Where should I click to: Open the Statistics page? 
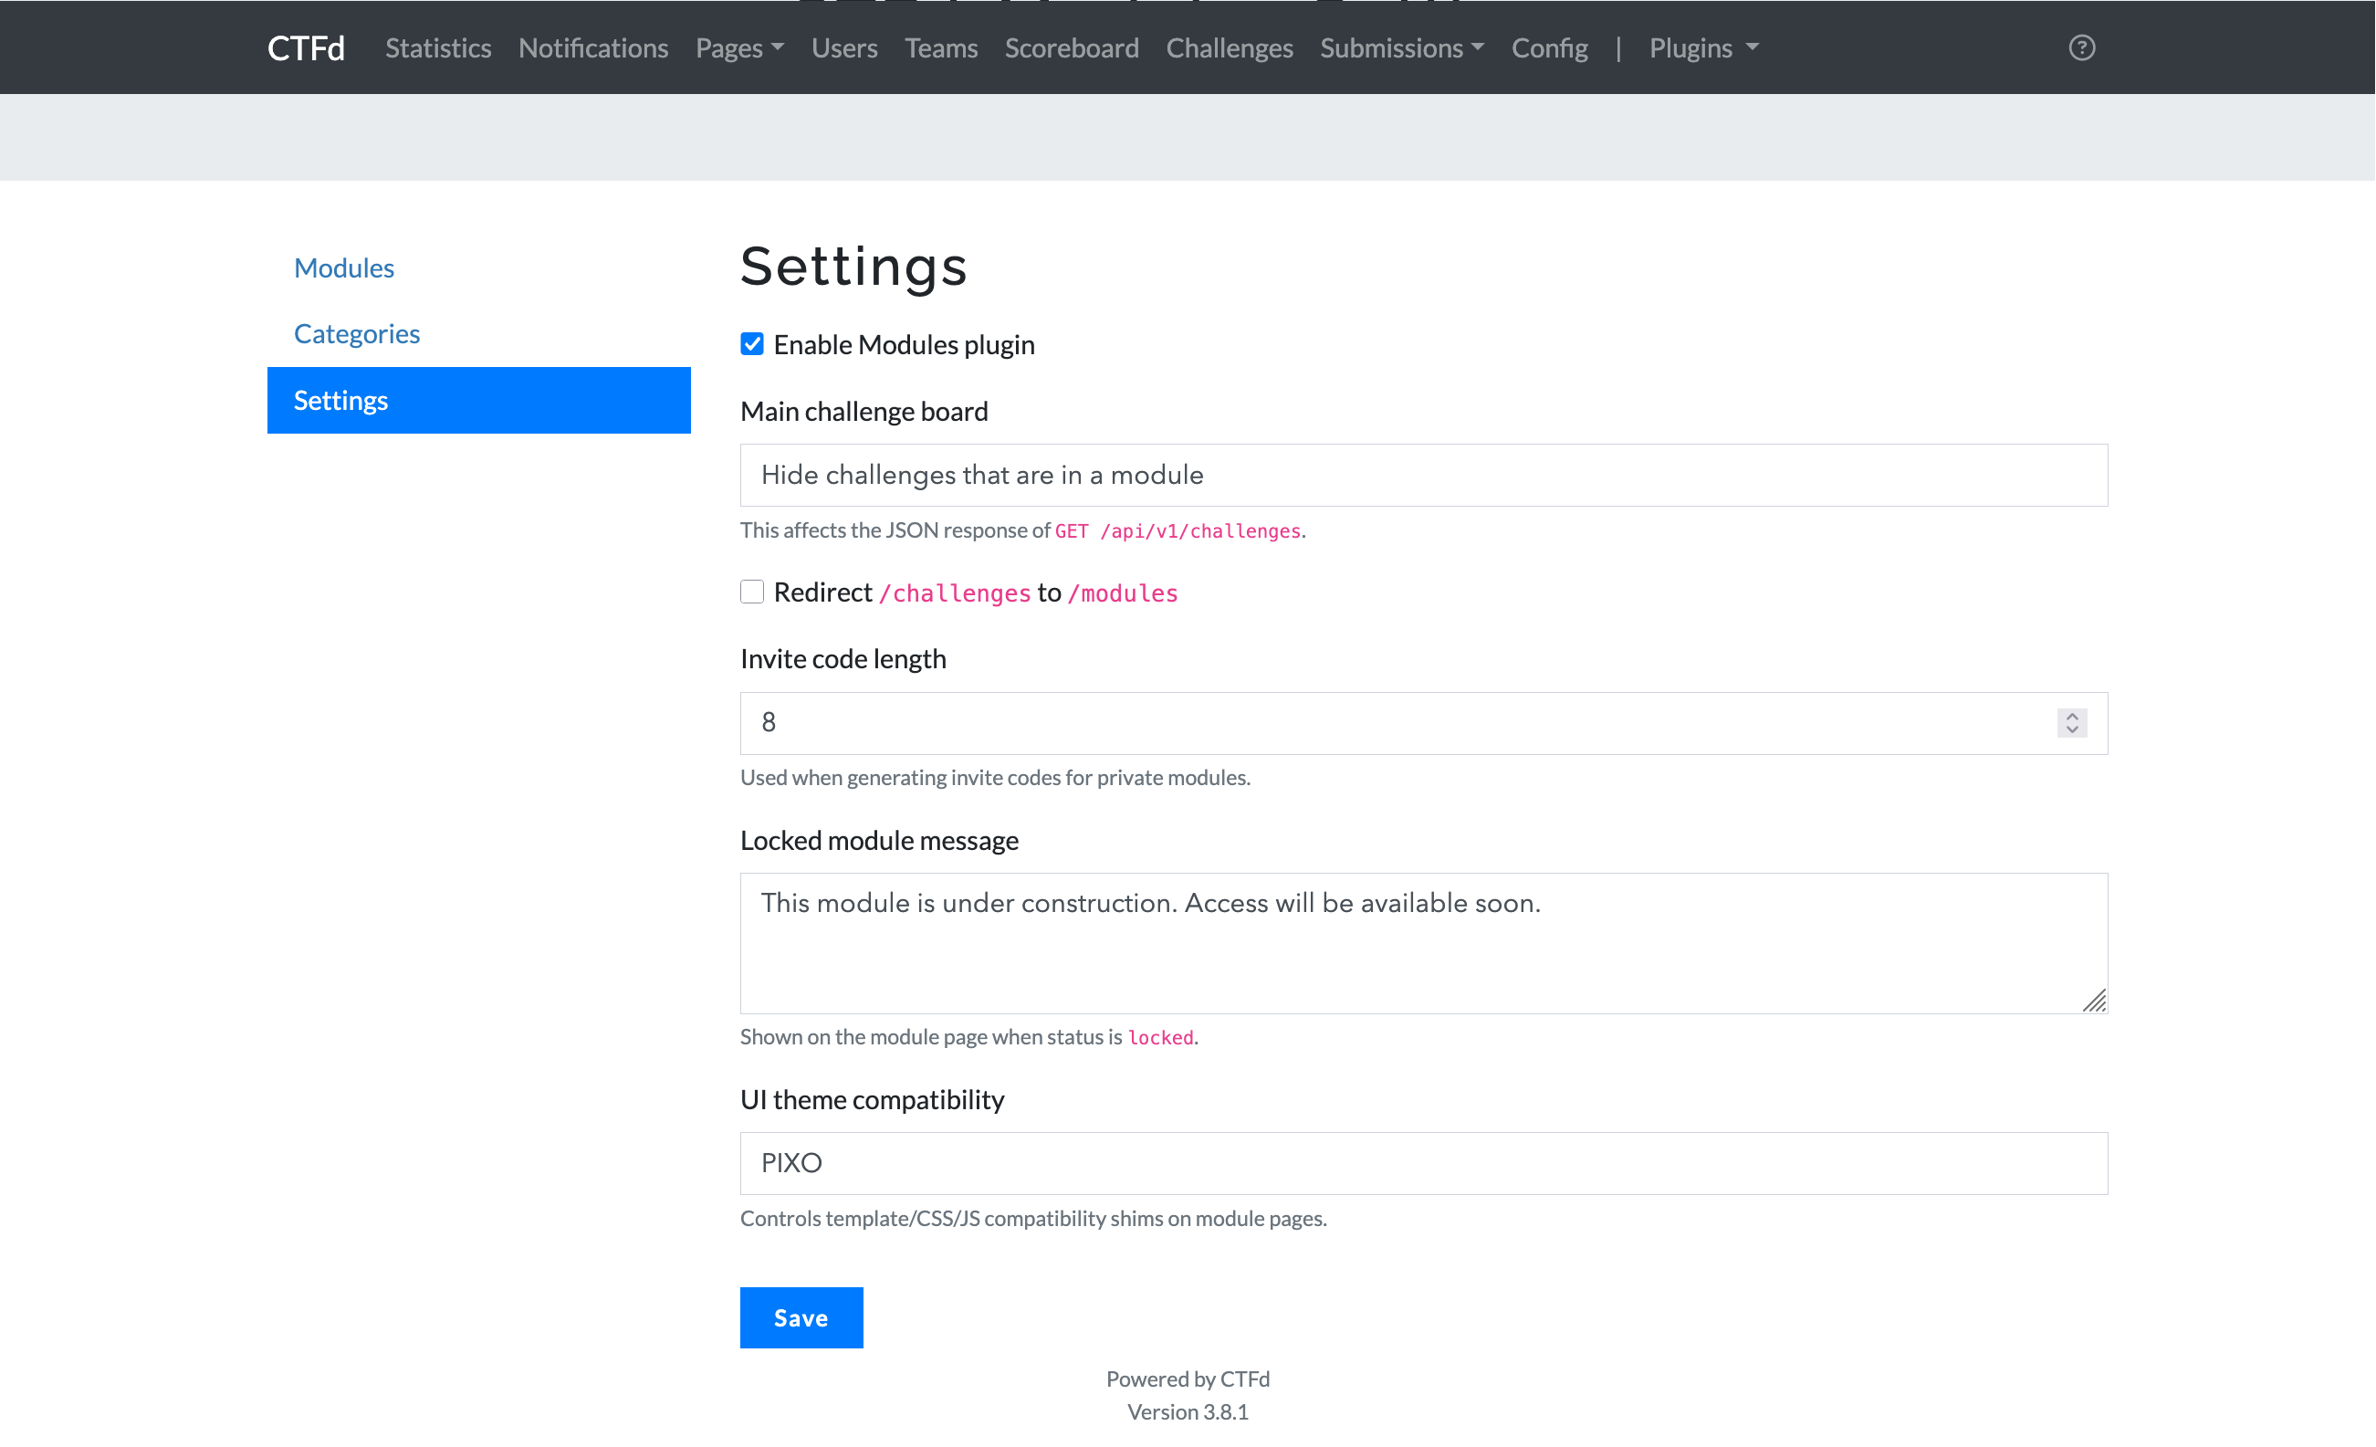pos(438,47)
